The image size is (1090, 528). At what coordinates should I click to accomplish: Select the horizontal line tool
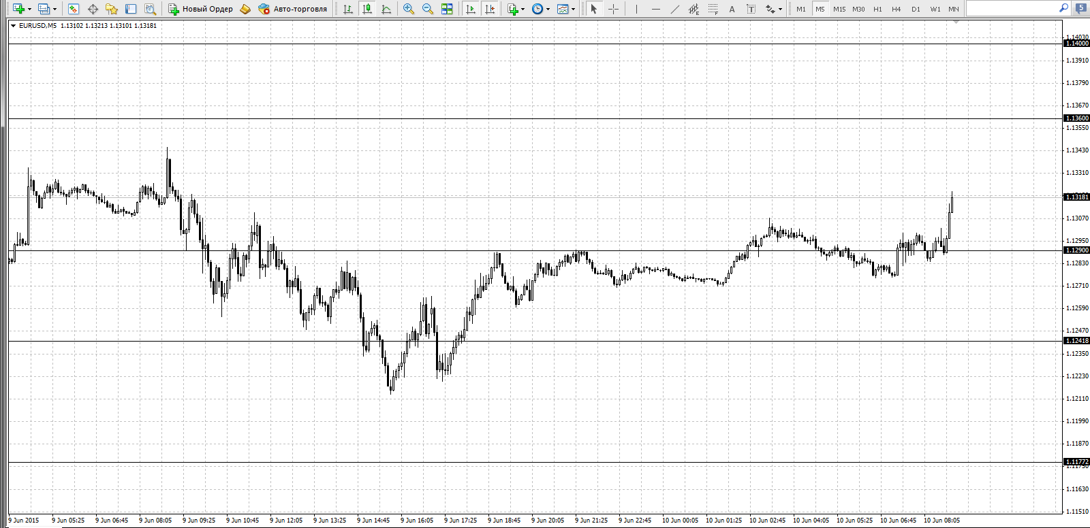pyautogui.click(x=655, y=9)
